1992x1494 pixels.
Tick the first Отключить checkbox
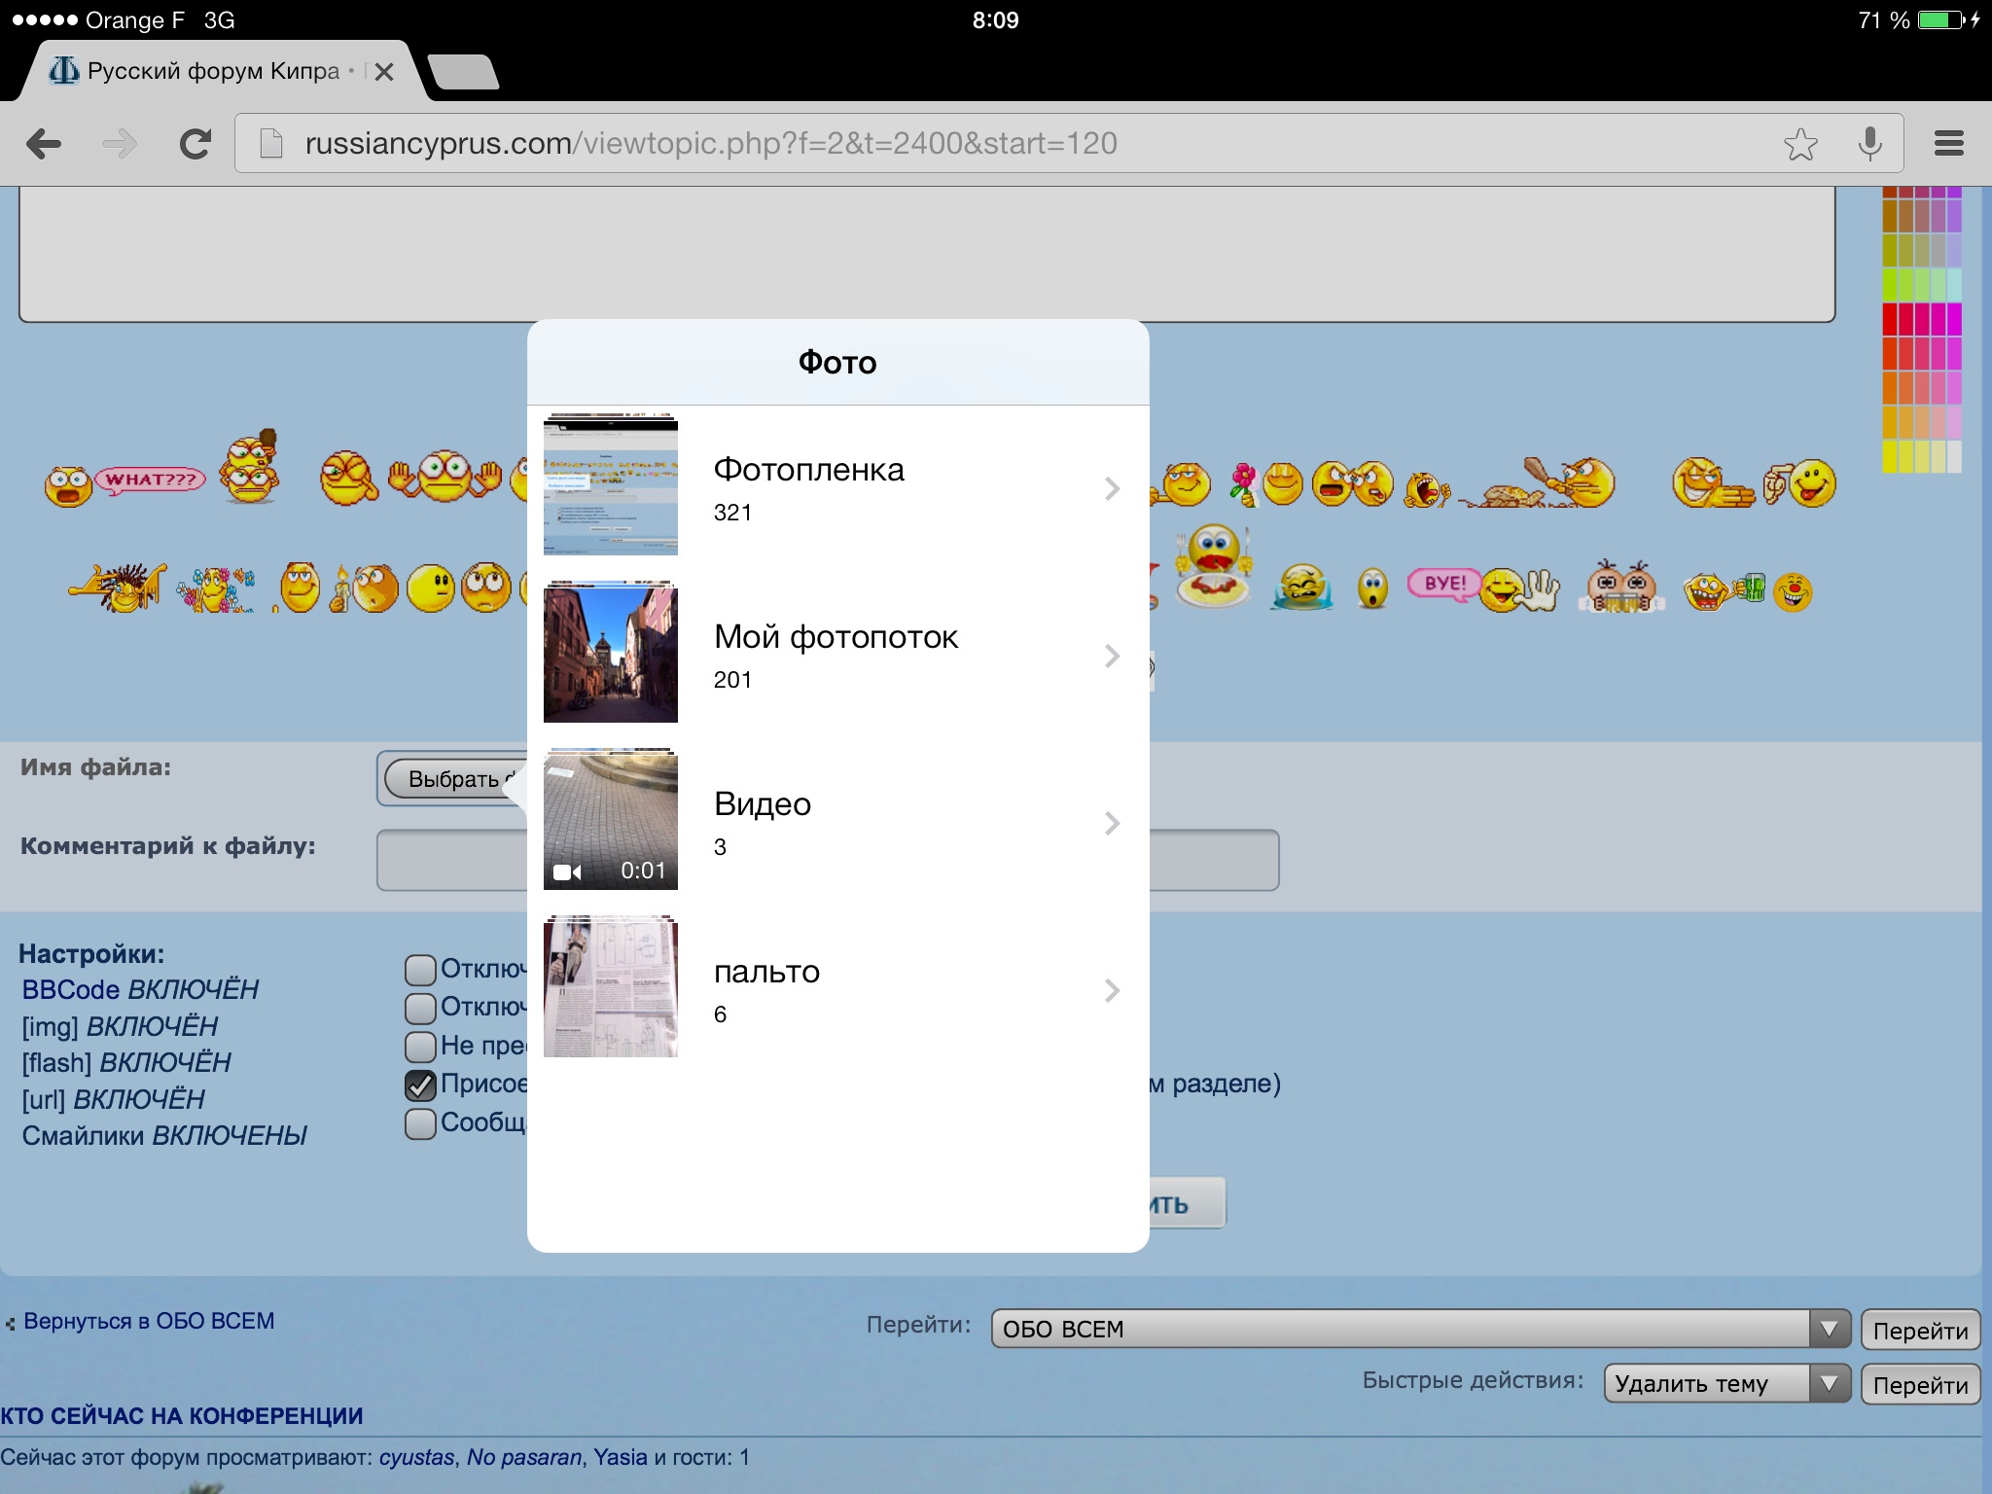pos(420,970)
